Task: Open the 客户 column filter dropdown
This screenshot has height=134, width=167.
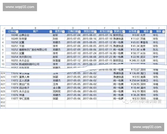Action: click(51, 32)
